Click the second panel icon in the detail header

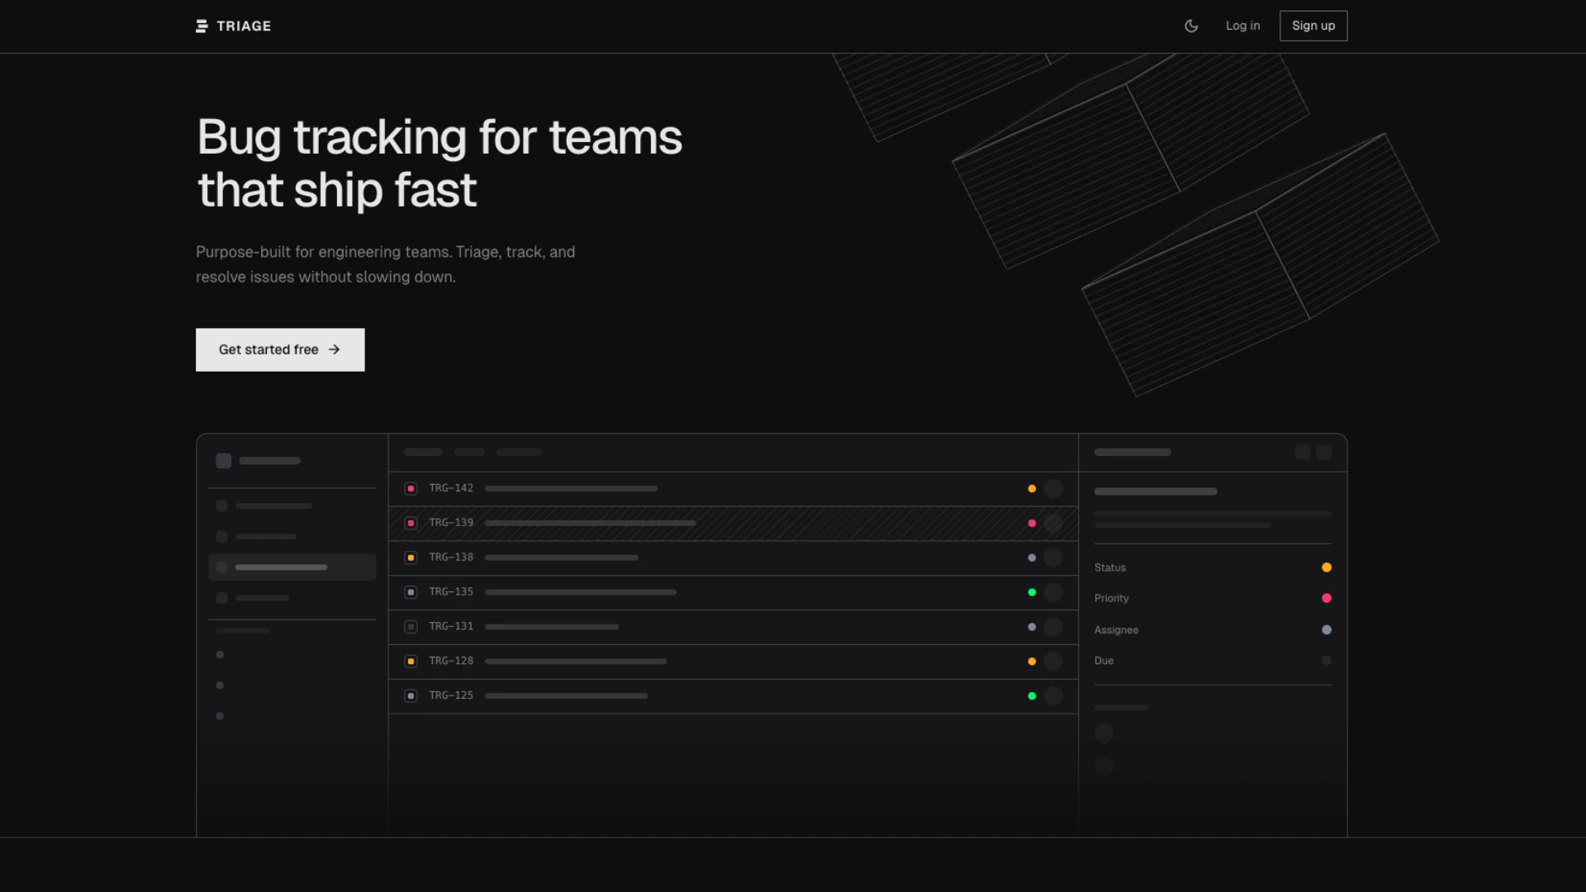pyautogui.click(x=1325, y=452)
